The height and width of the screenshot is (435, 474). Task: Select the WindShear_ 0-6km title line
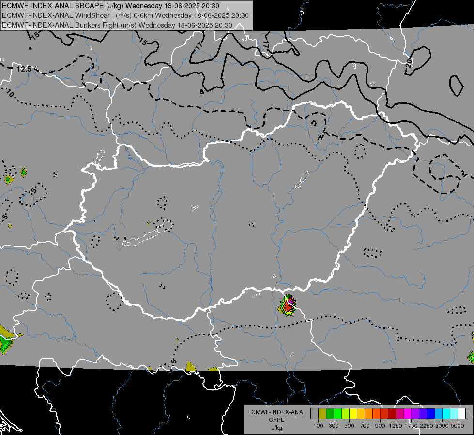pyautogui.click(x=125, y=15)
